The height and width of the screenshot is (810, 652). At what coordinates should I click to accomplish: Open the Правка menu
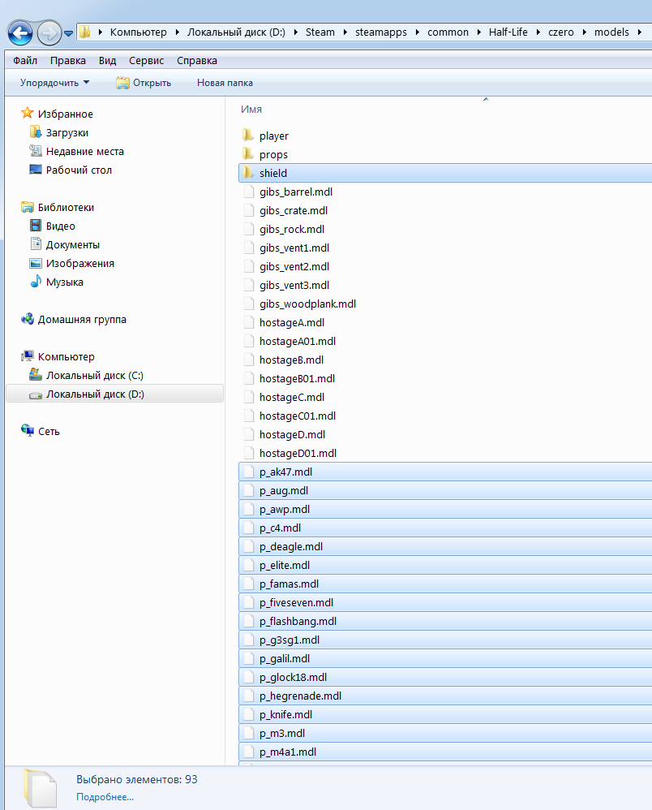pyautogui.click(x=68, y=60)
